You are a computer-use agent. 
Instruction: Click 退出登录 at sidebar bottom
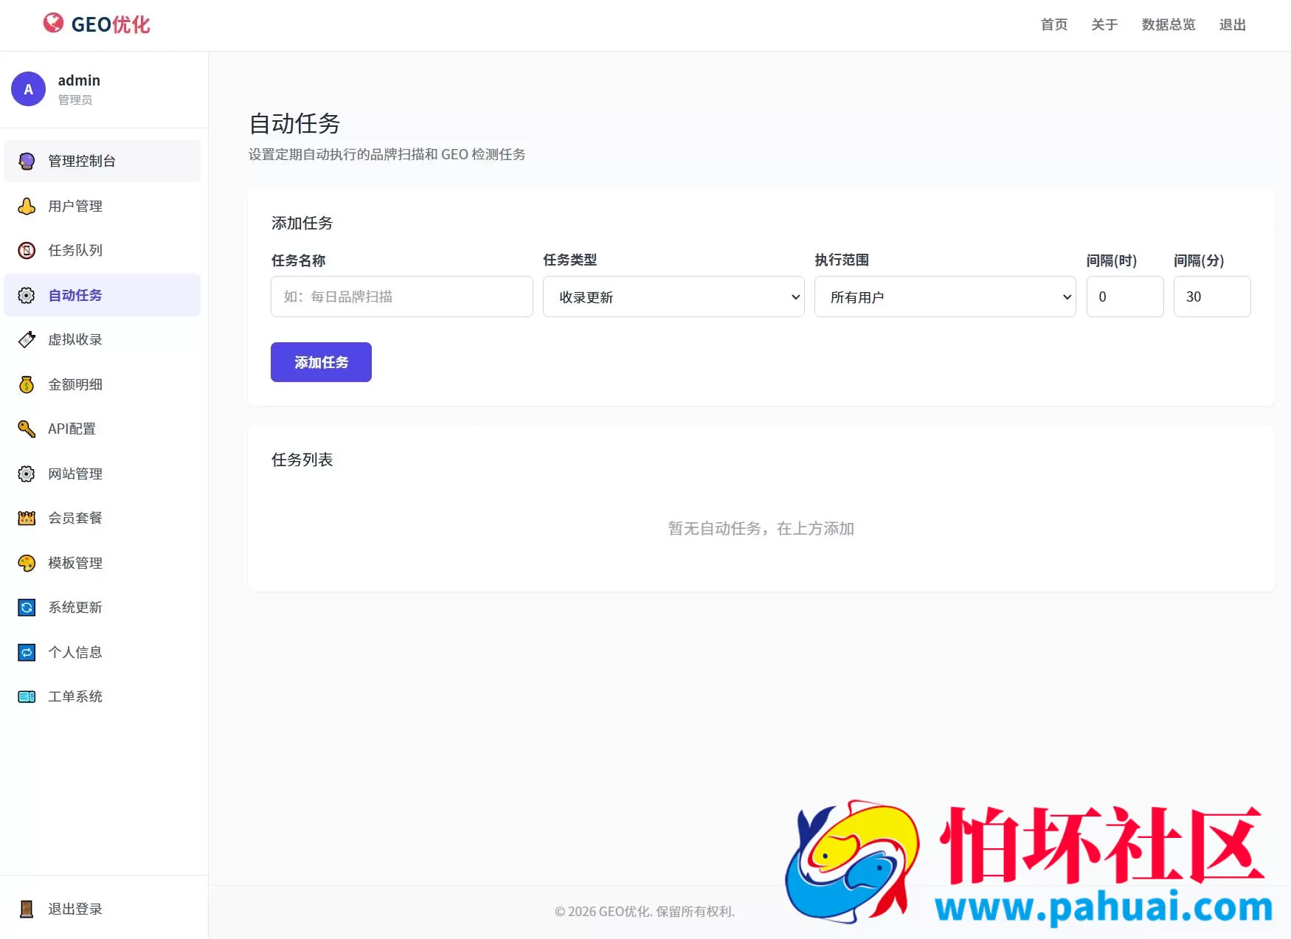(x=103, y=909)
